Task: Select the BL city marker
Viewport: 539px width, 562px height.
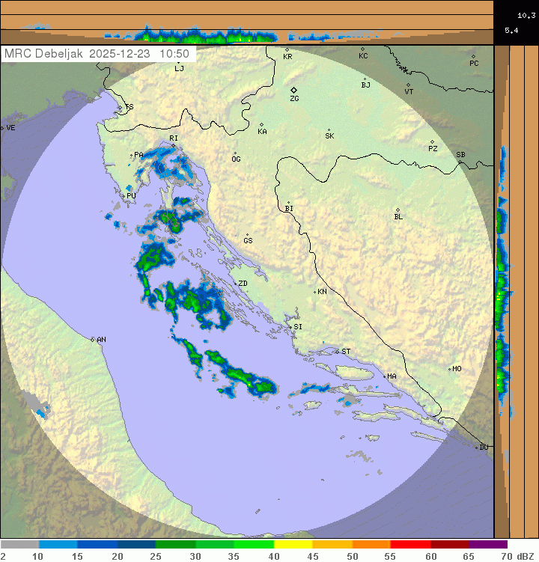Action: click(398, 210)
